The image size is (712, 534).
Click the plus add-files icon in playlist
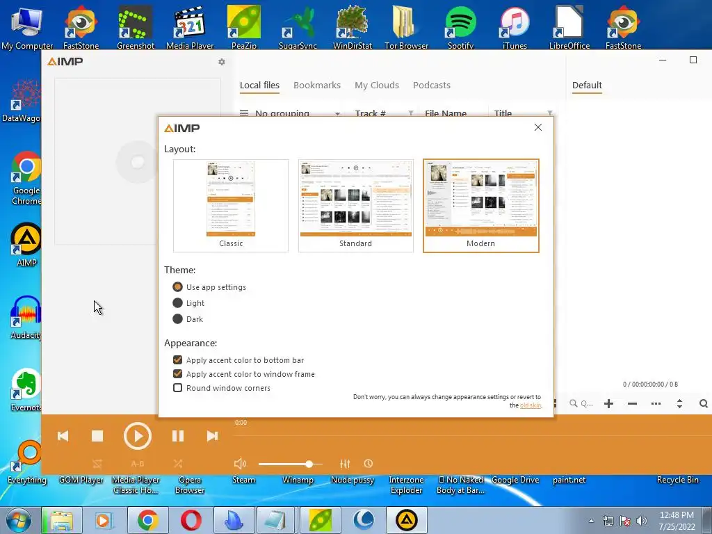click(609, 404)
